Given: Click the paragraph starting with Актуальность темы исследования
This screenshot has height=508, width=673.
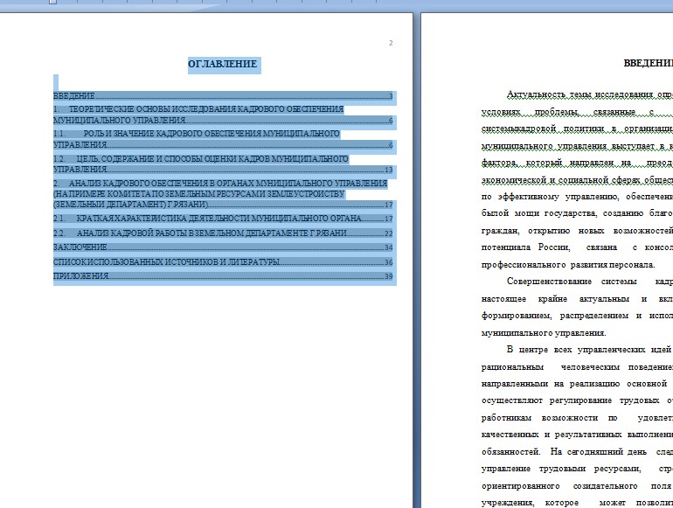Looking at the screenshot, I should [577, 179].
